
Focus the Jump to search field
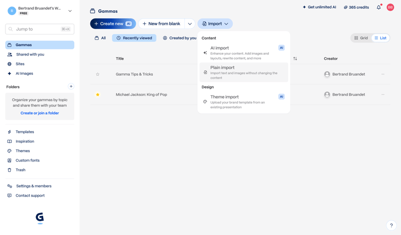click(x=40, y=29)
